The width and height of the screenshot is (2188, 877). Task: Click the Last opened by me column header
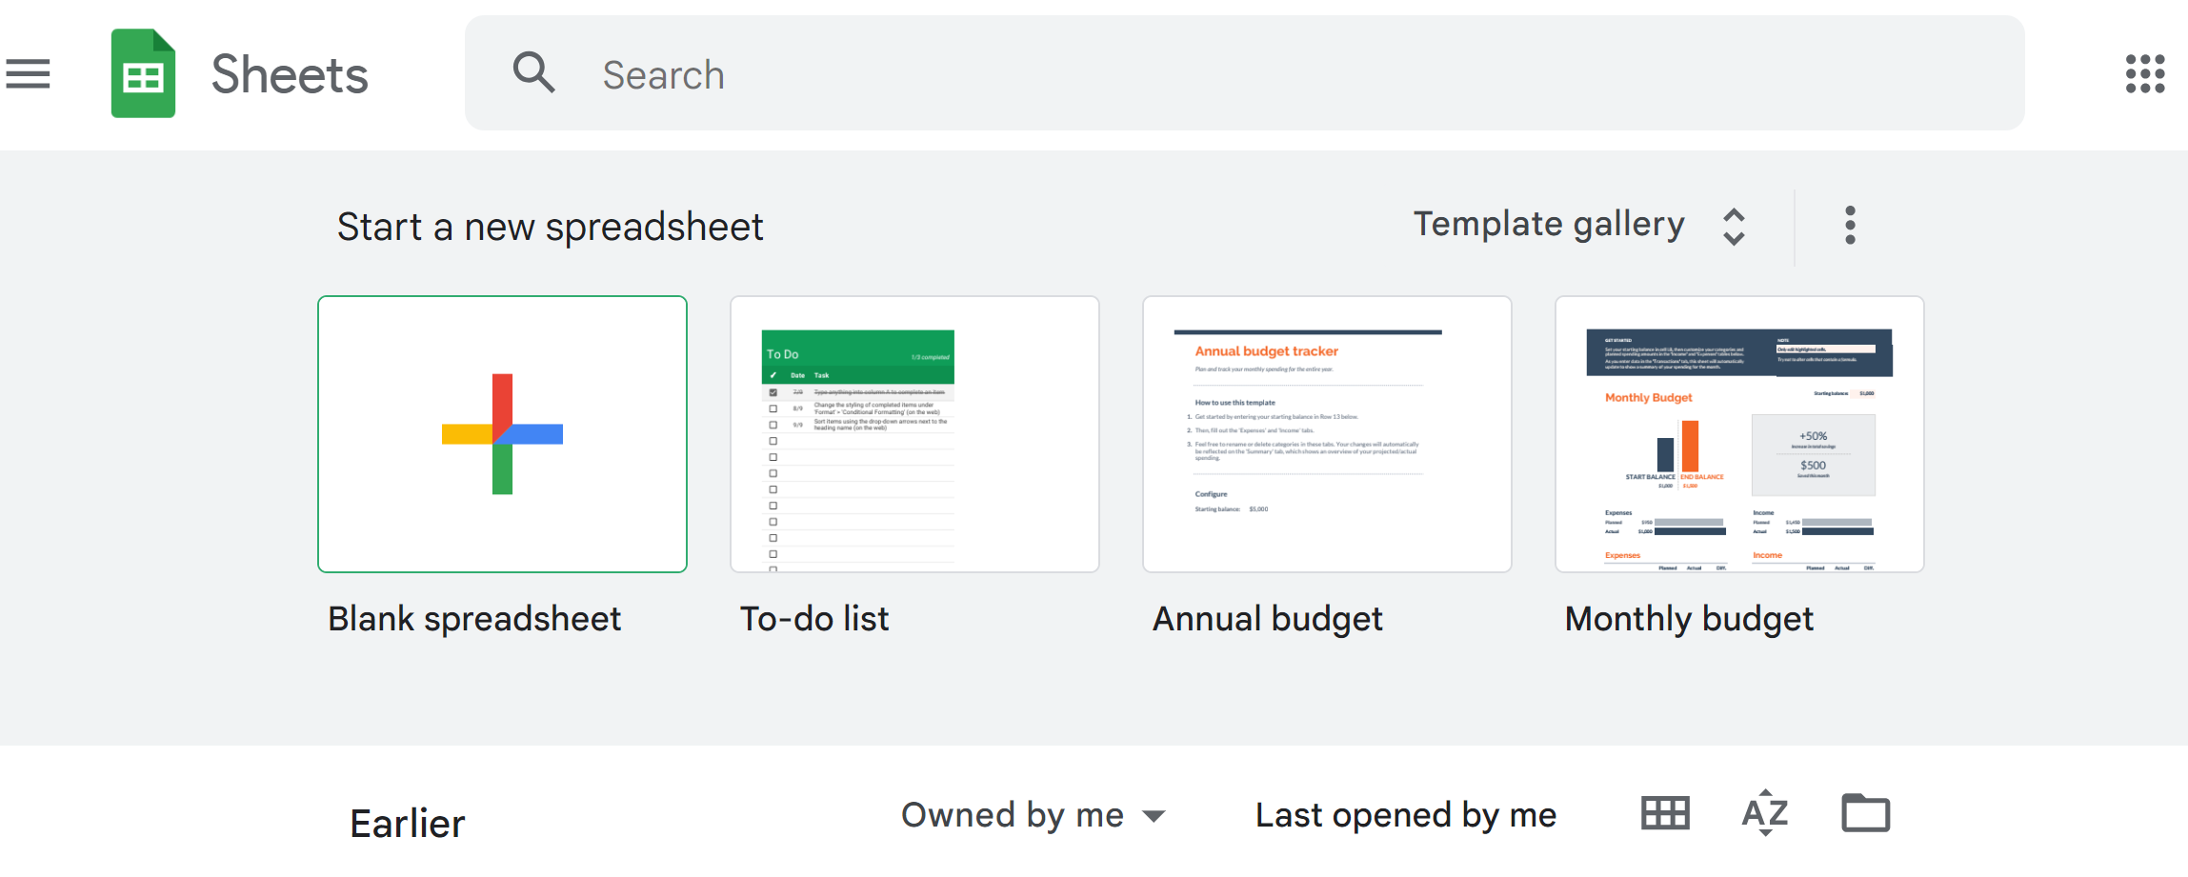tap(1406, 815)
